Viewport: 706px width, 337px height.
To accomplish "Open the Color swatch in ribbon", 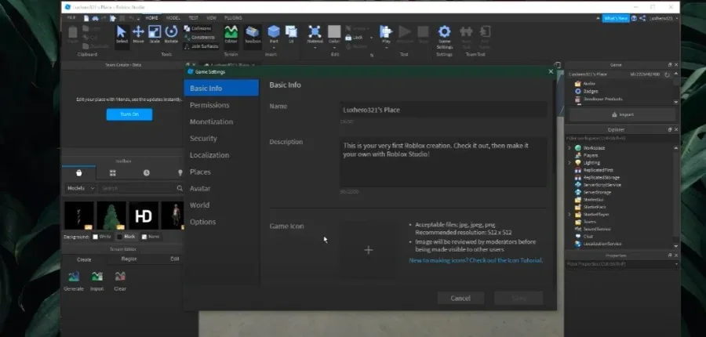I will [x=334, y=34].
